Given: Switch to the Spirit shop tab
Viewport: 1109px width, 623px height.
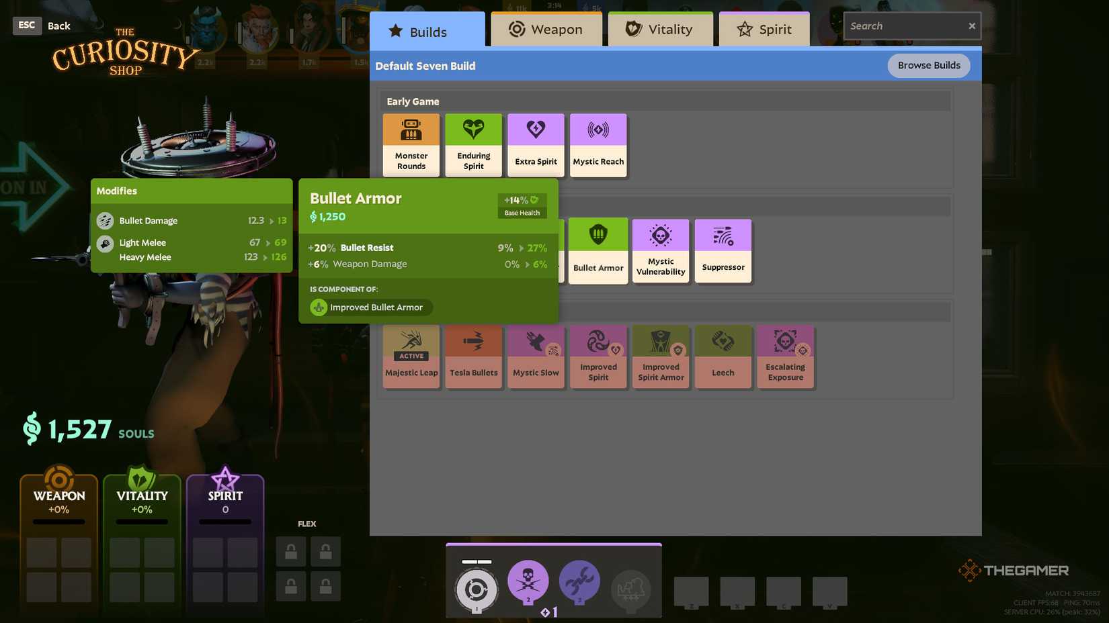Looking at the screenshot, I should pos(764,29).
